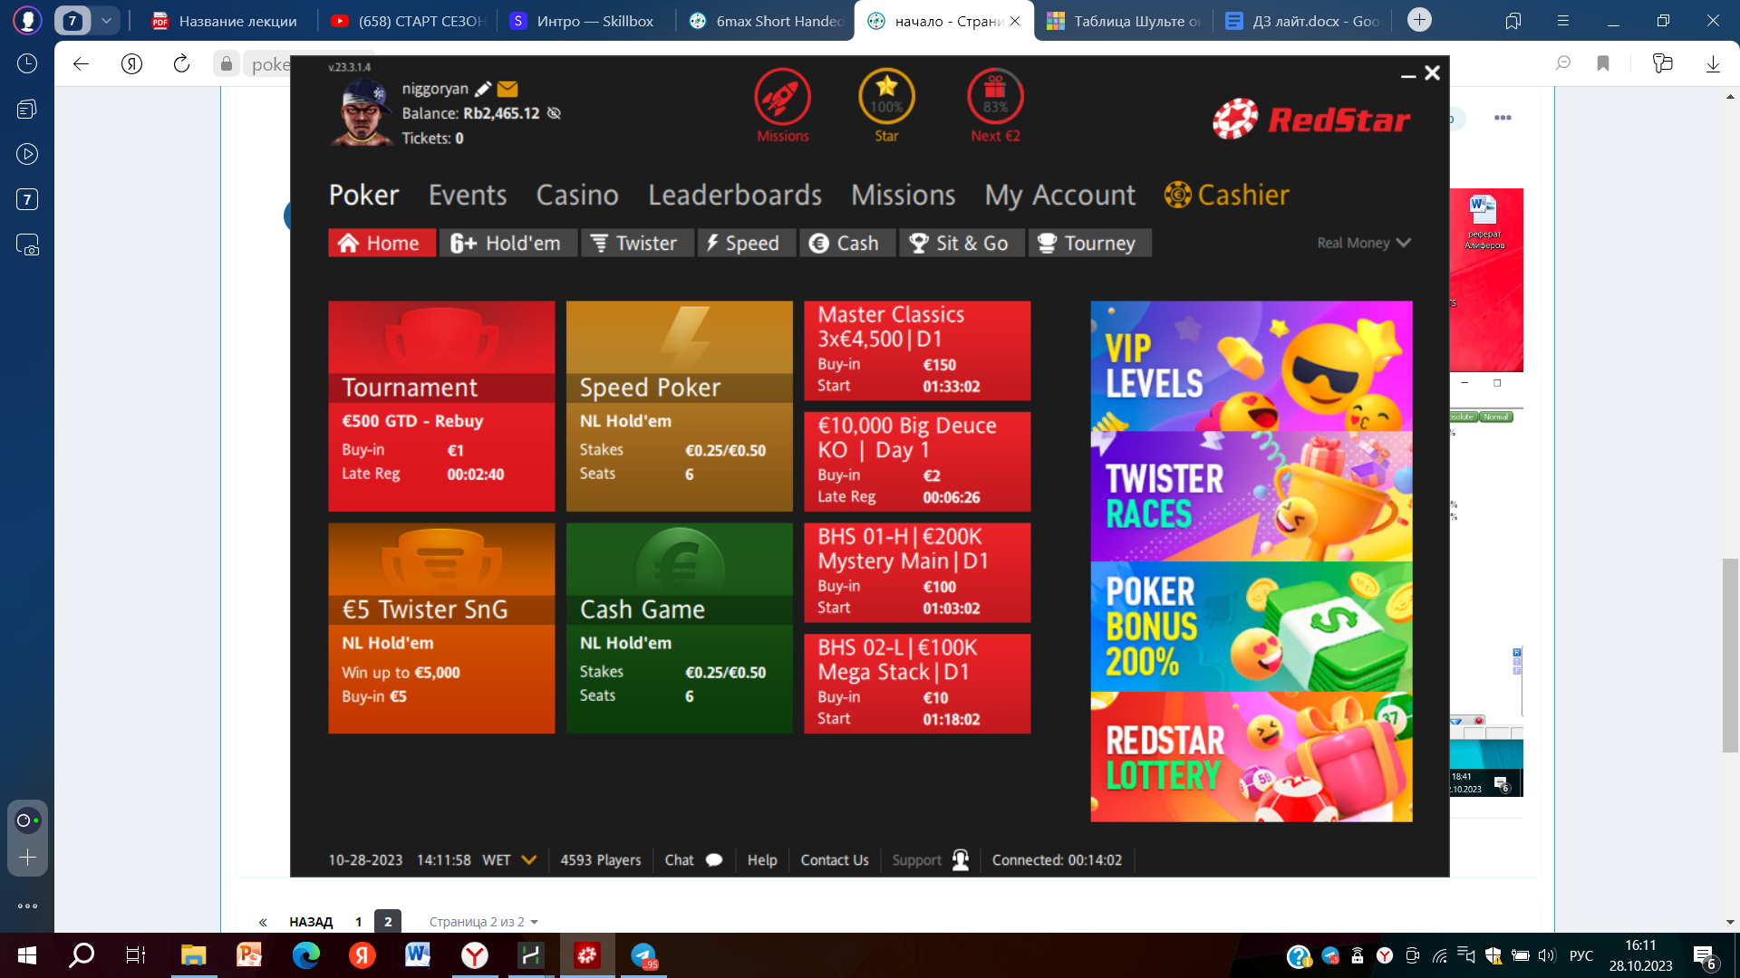
Task: Open Chat from the status bar
Action: [x=693, y=860]
